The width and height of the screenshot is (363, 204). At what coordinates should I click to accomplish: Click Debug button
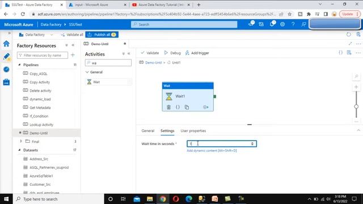(172, 53)
